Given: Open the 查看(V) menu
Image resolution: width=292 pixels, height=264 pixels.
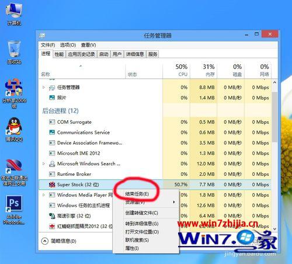Looking at the screenshot, I should (x=88, y=45).
